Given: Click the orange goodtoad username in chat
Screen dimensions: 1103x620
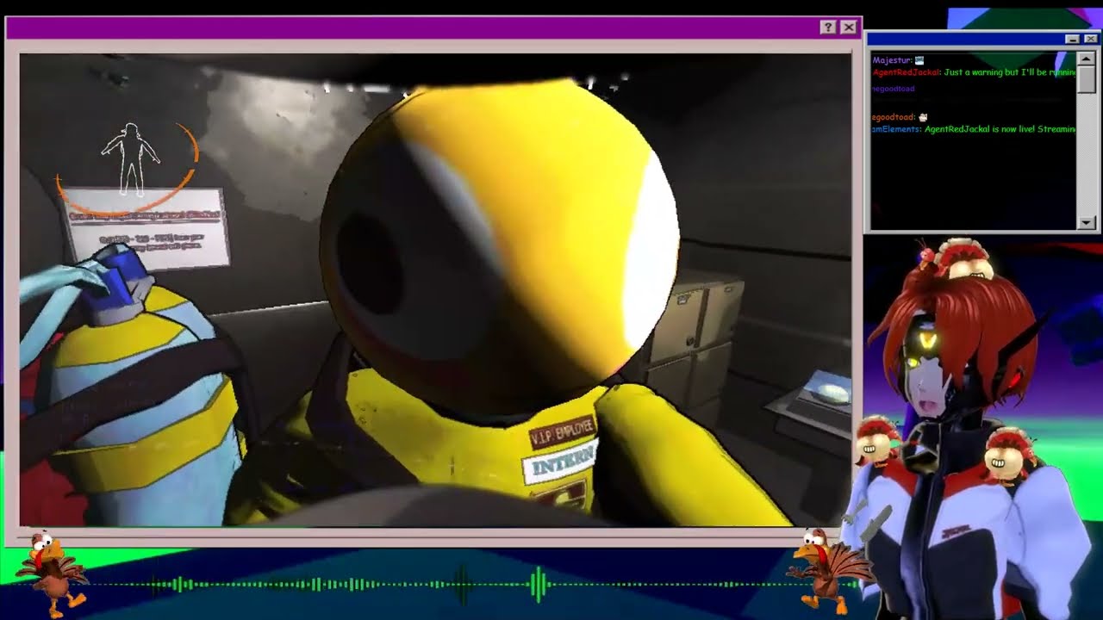Looking at the screenshot, I should tap(893, 117).
